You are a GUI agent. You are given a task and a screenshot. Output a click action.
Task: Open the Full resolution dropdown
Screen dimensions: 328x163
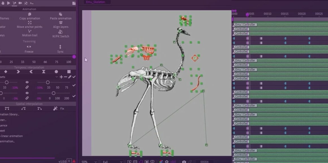tap(113, 162)
